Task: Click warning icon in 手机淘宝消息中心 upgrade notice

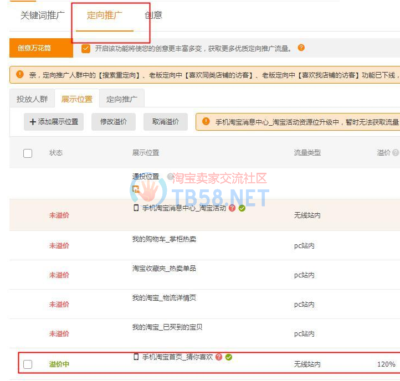Action: tap(206, 121)
